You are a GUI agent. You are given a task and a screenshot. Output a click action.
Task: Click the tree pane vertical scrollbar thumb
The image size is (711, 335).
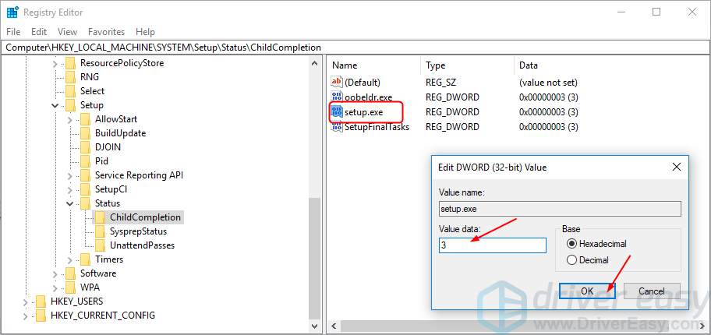coord(315,259)
